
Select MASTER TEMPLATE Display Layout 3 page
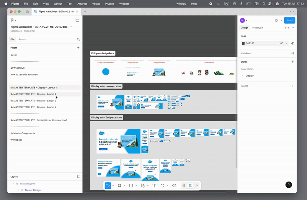click(45, 101)
